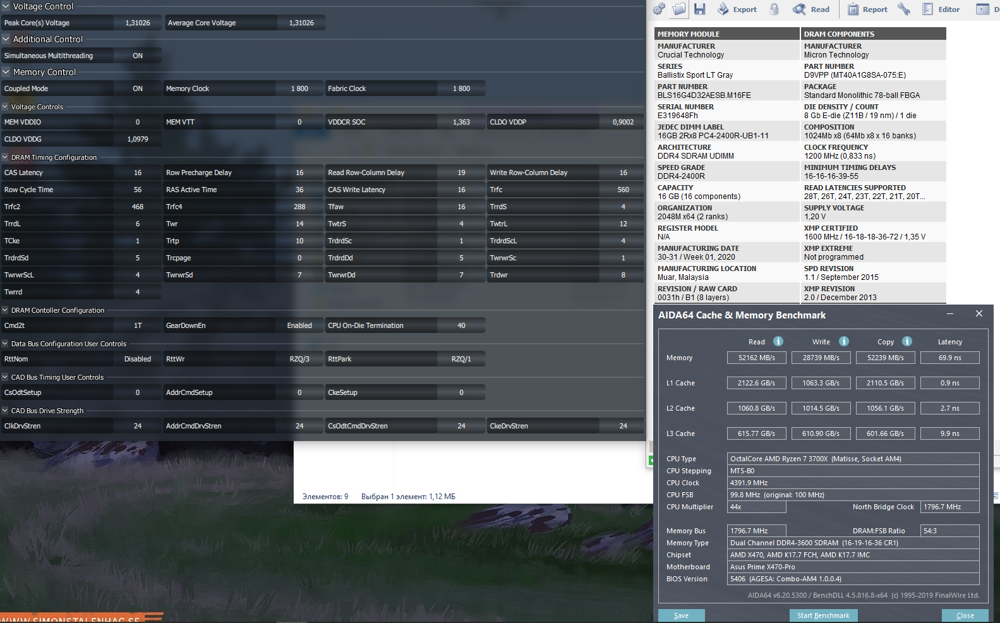1000x623 pixels.
Task: Click the CPU On-Die Termination value 40
Action: (461, 325)
